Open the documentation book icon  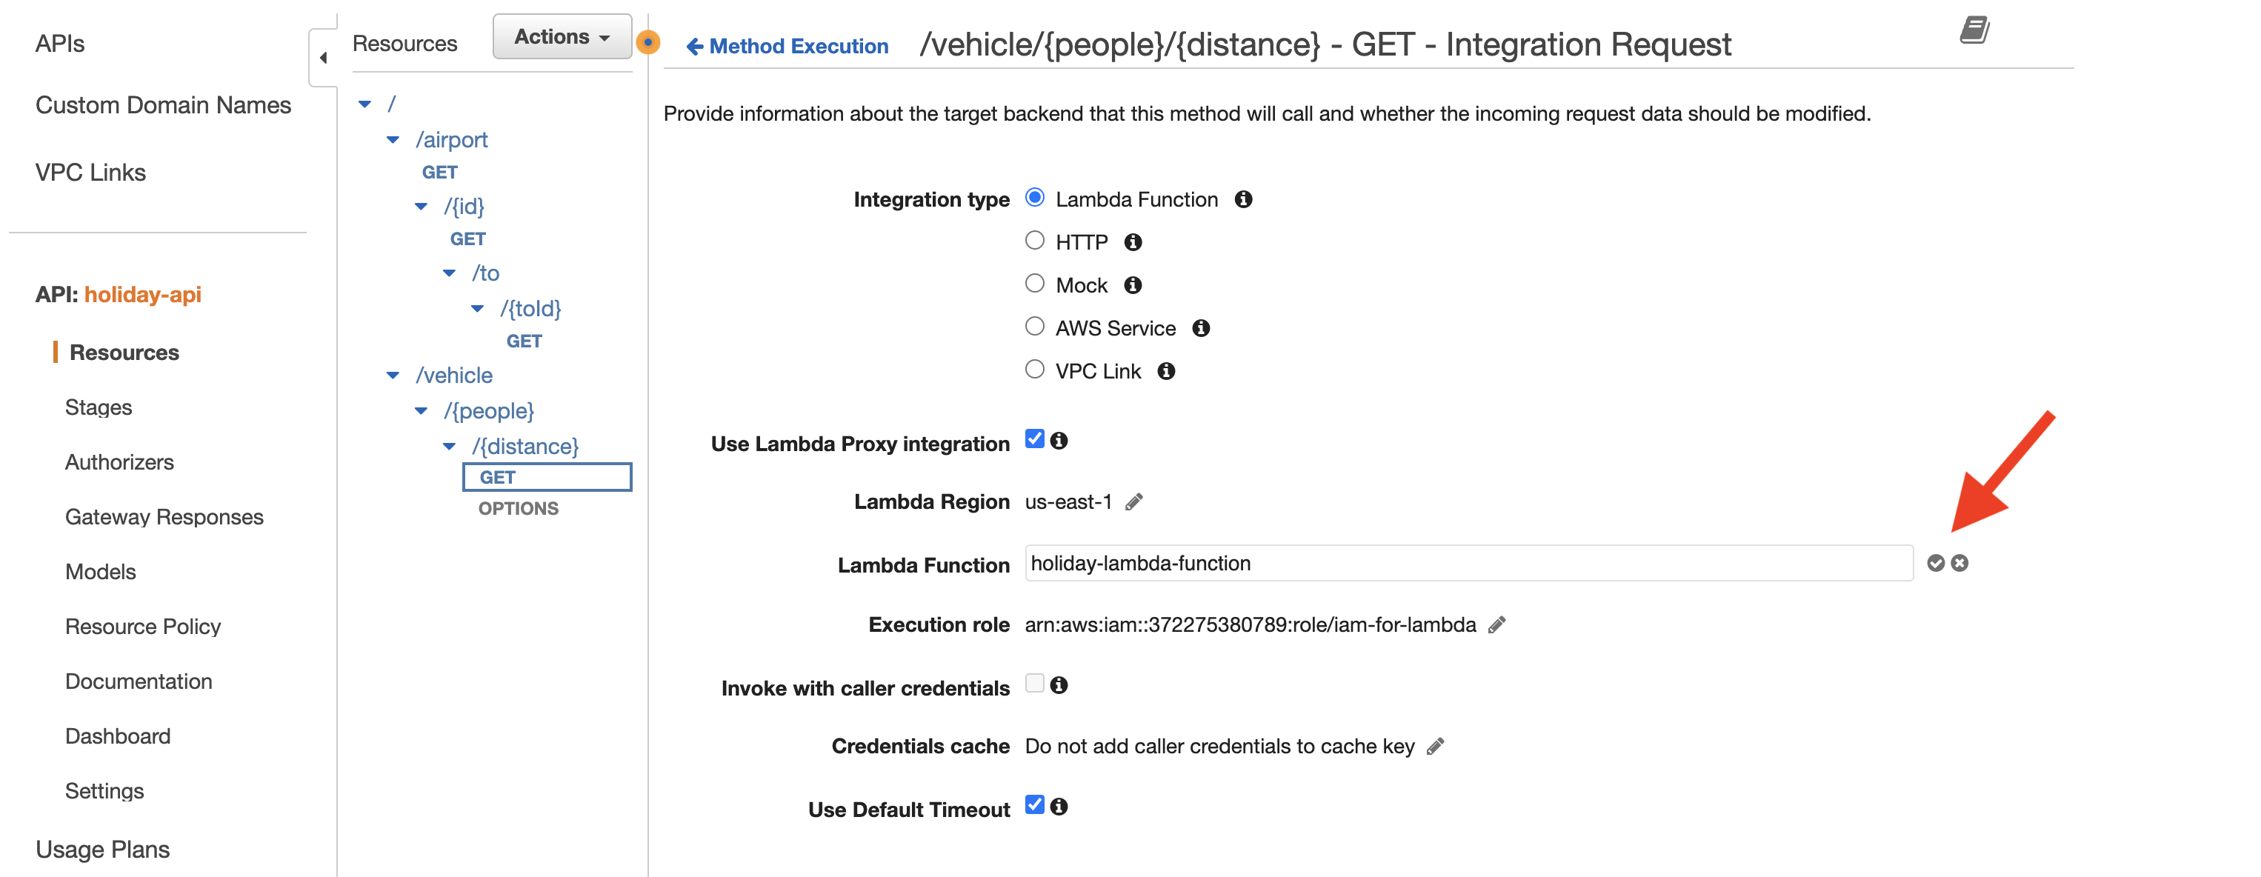tap(1974, 30)
